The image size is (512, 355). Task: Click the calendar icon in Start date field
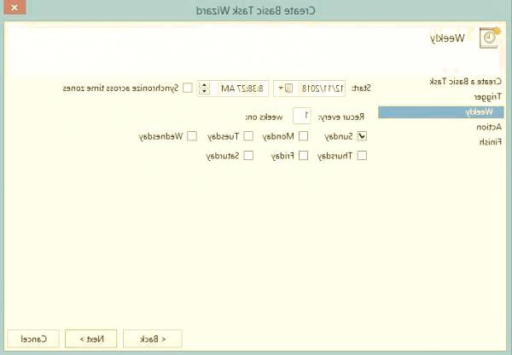click(x=288, y=88)
